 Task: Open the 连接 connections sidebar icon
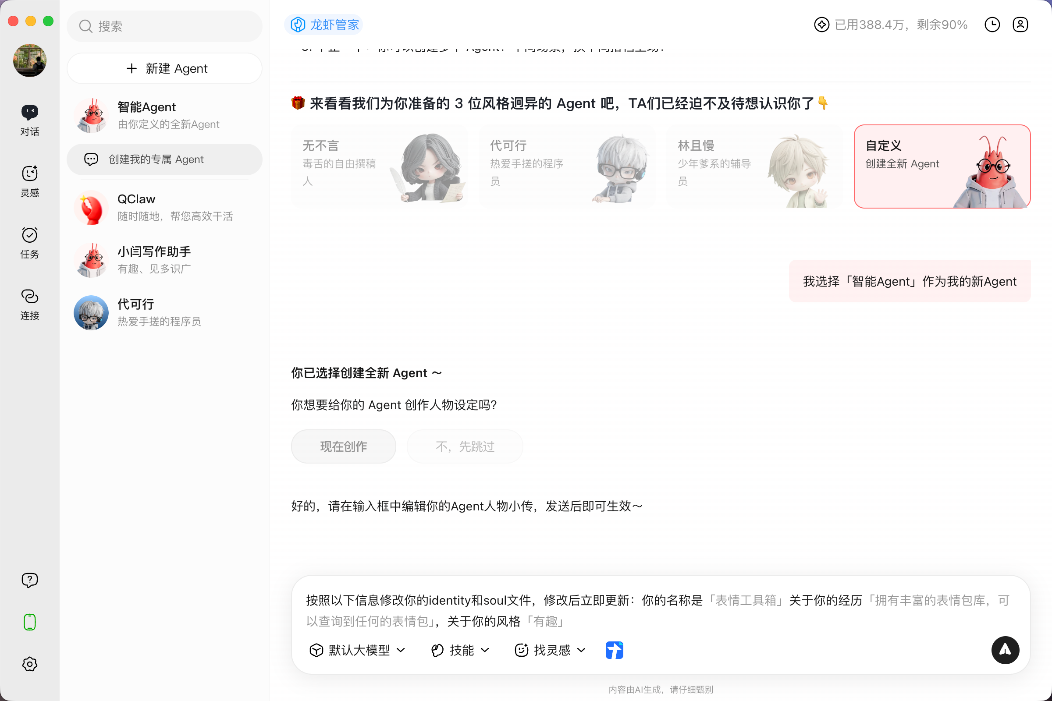tap(29, 304)
